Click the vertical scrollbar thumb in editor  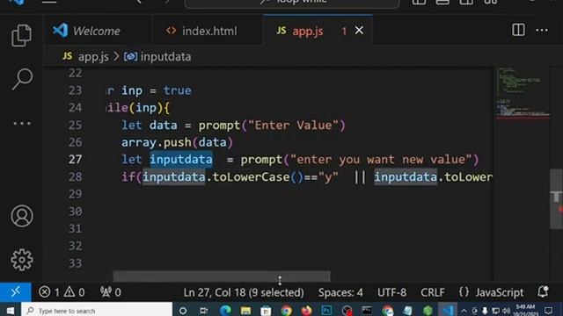click(556, 199)
